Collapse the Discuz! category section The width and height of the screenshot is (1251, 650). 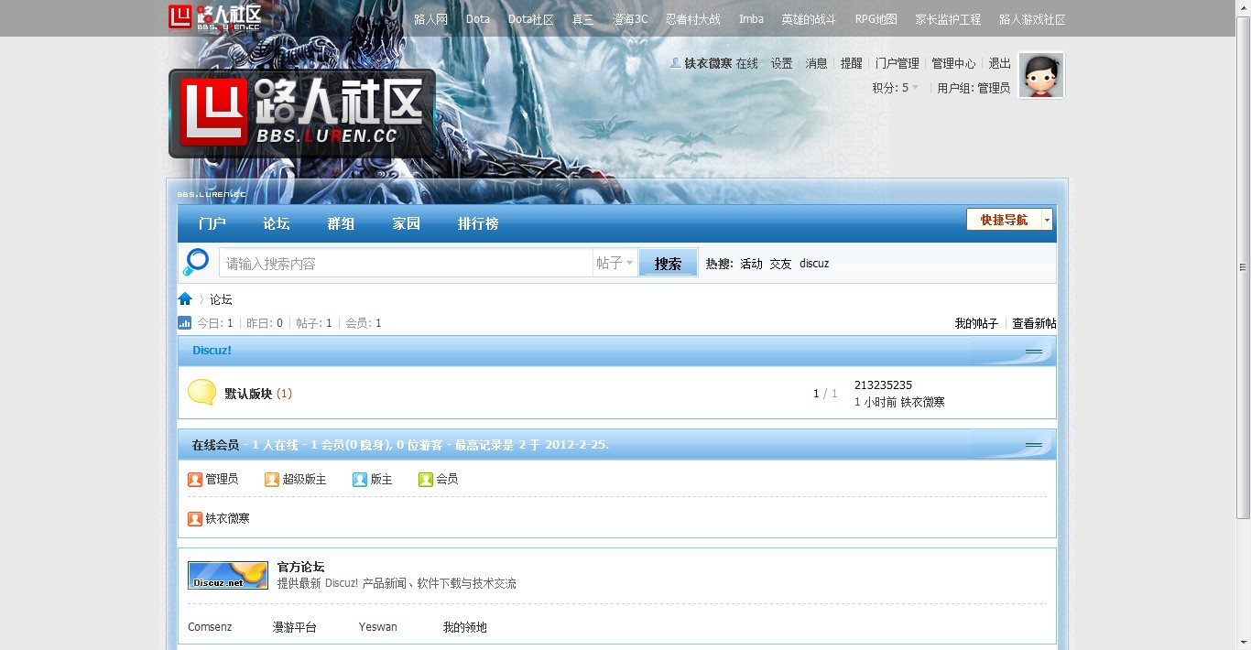1034,352
